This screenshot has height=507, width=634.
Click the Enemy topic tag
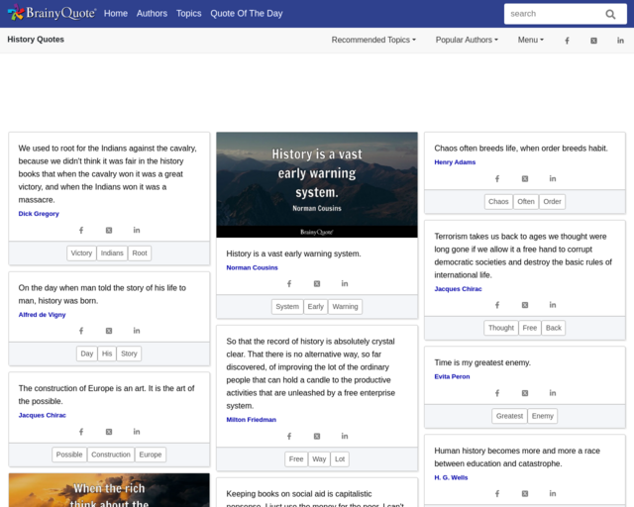[543, 416]
